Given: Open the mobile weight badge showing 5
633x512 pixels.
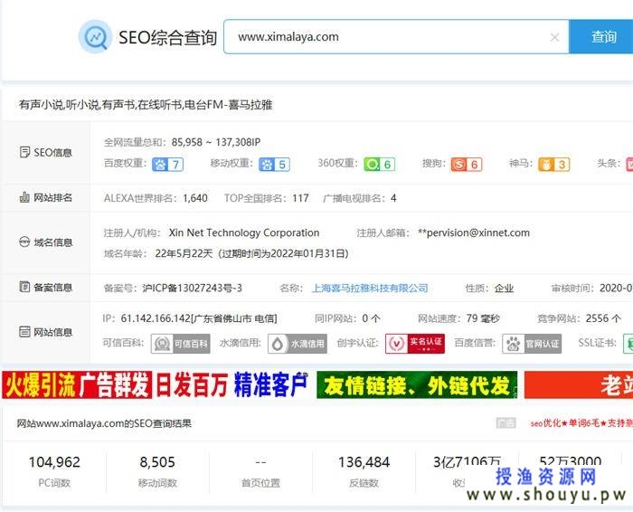Looking at the screenshot, I should click(x=274, y=164).
